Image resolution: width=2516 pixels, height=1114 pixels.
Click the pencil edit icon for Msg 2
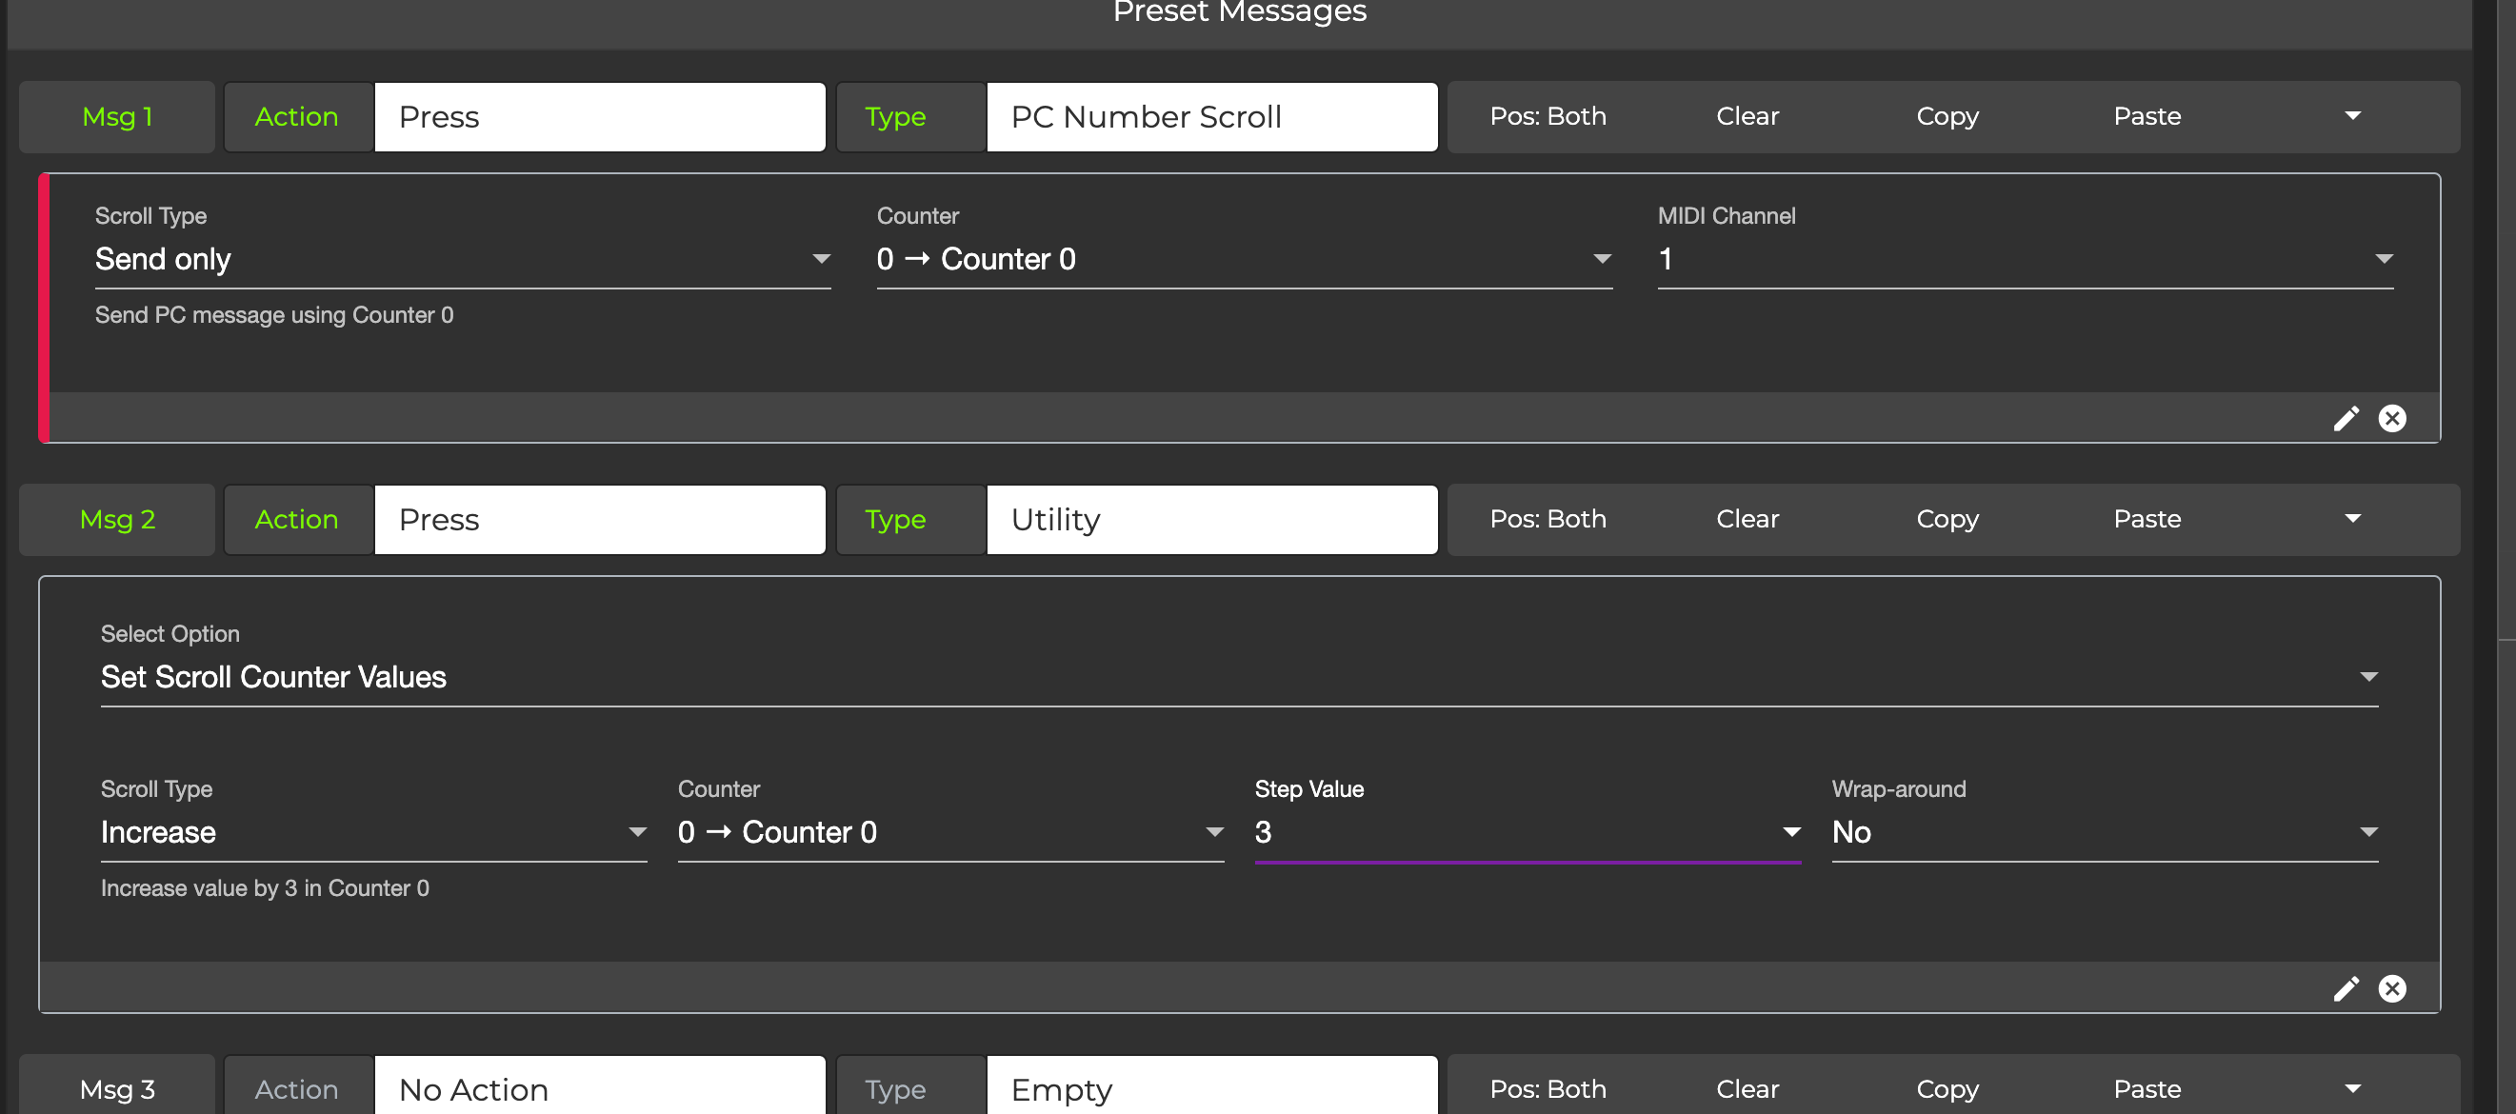pyautogui.click(x=2346, y=989)
